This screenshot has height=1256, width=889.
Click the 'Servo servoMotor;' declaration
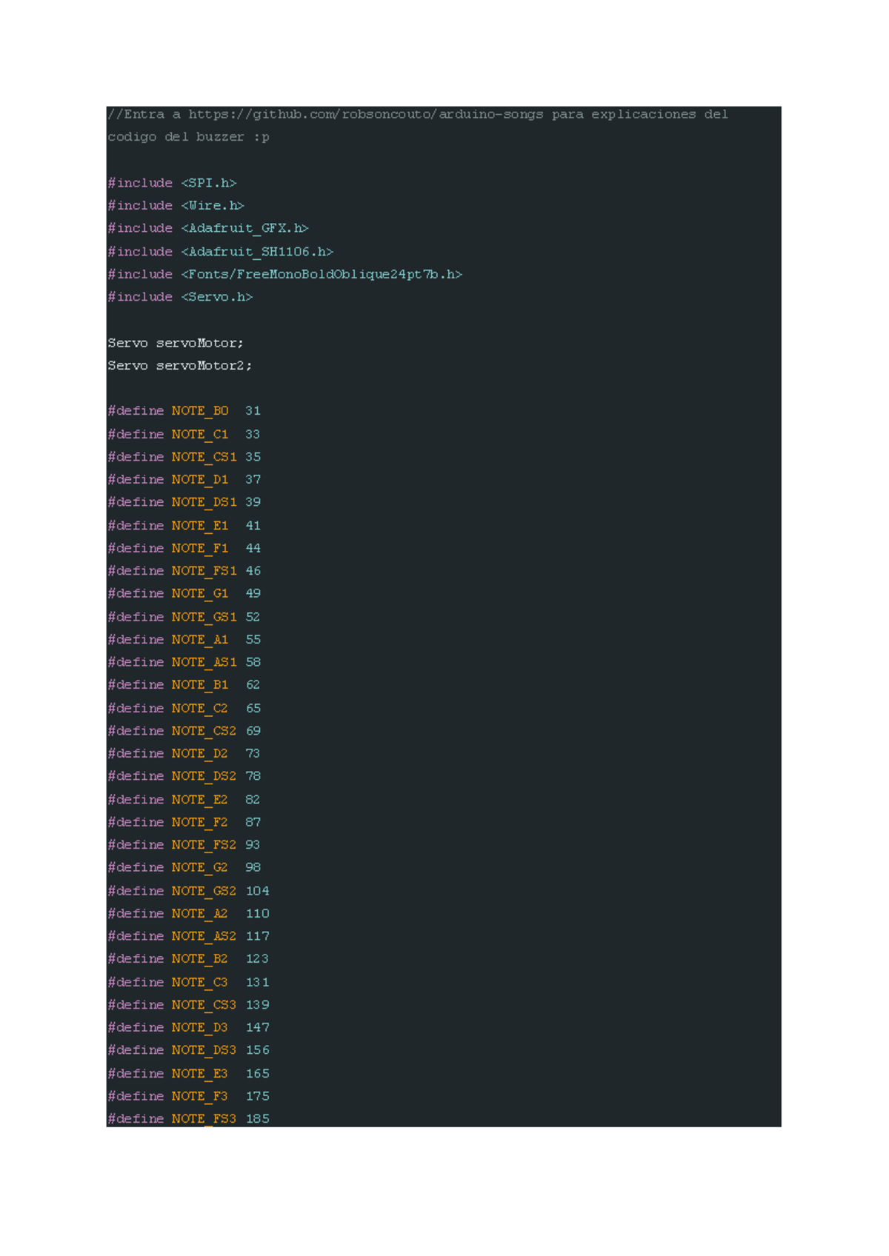tap(176, 343)
